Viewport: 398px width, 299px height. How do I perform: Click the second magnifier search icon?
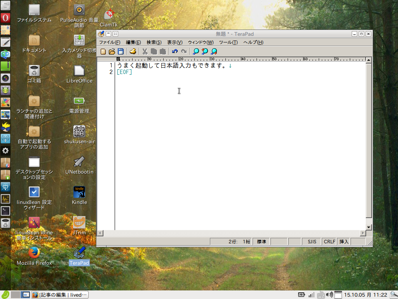coord(204,51)
